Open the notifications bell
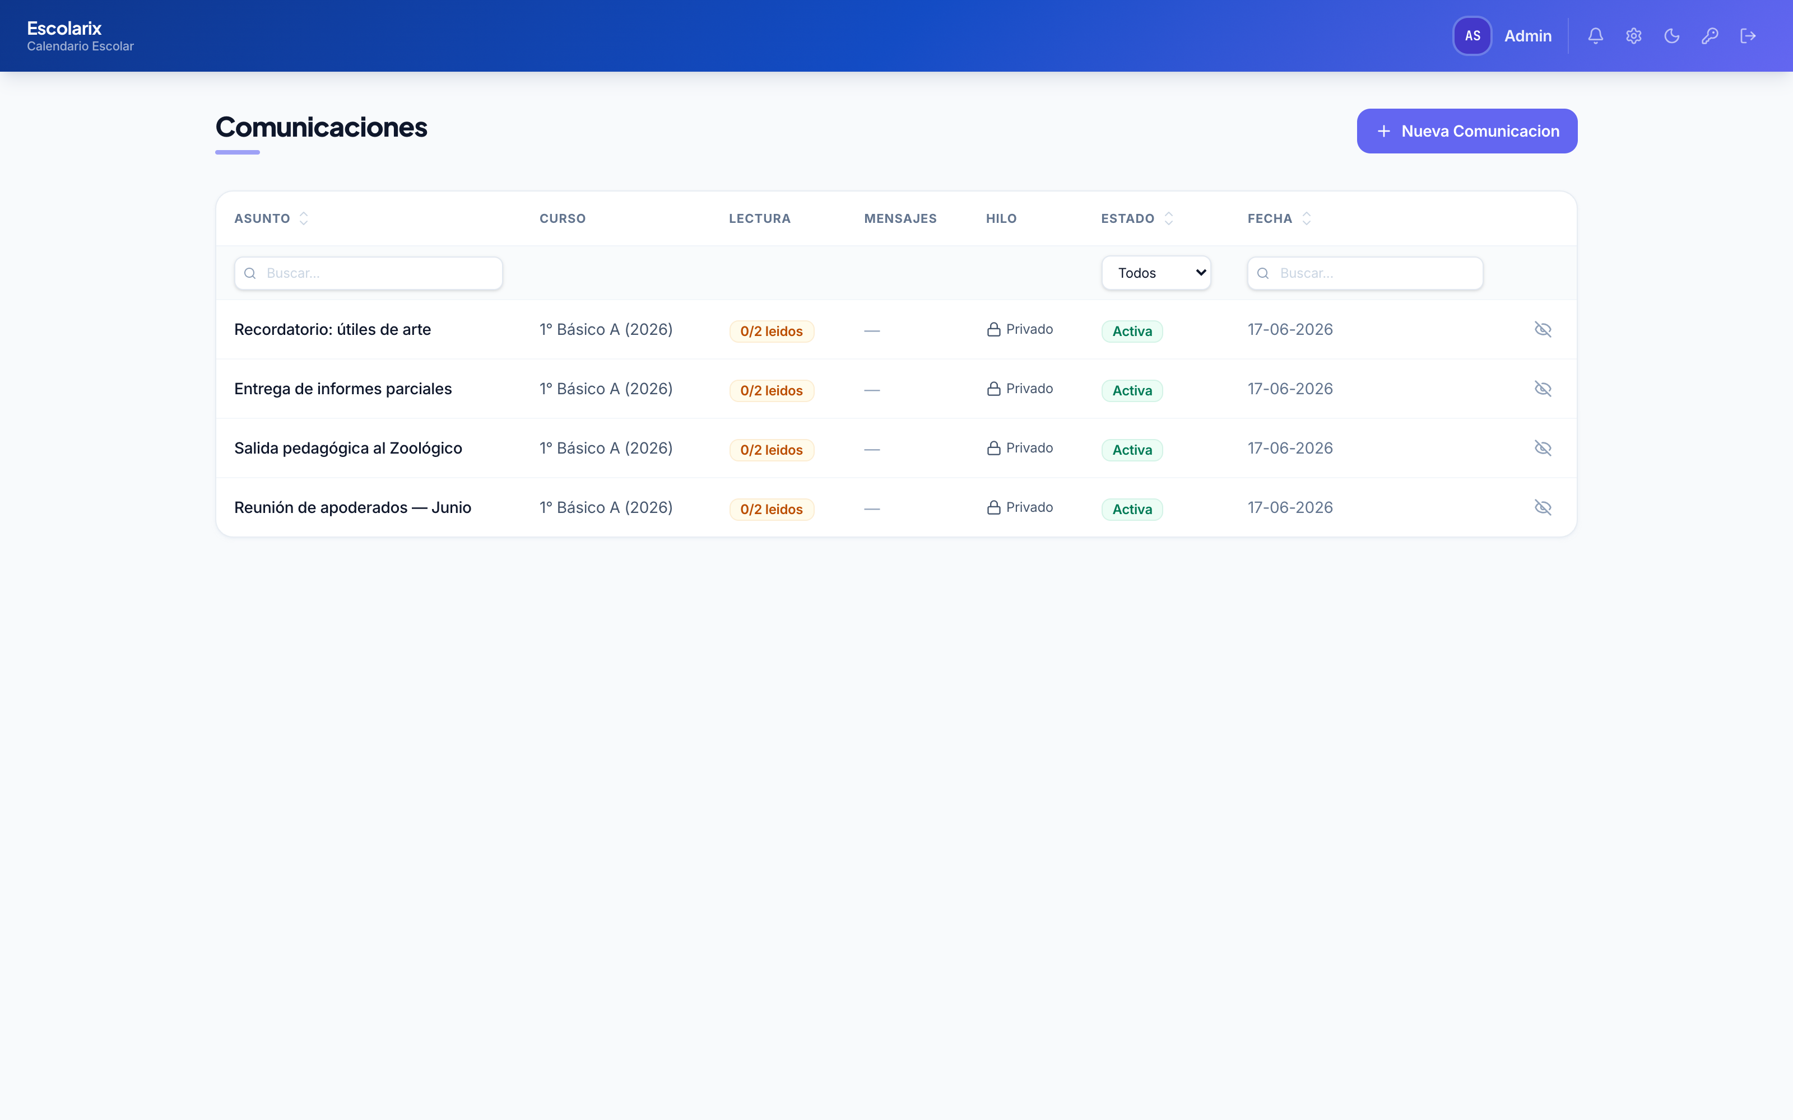 [1595, 35]
